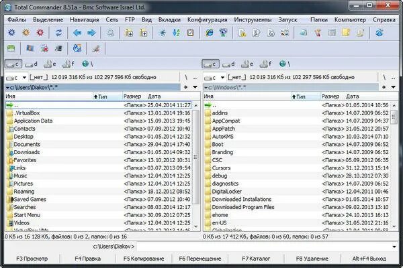The height and width of the screenshot is (268, 403).
Task: Click the search-in-document magnifier icon
Action: [257, 33]
